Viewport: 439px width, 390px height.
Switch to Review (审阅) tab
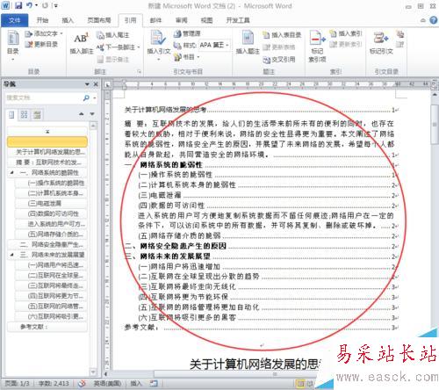[x=181, y=20]
